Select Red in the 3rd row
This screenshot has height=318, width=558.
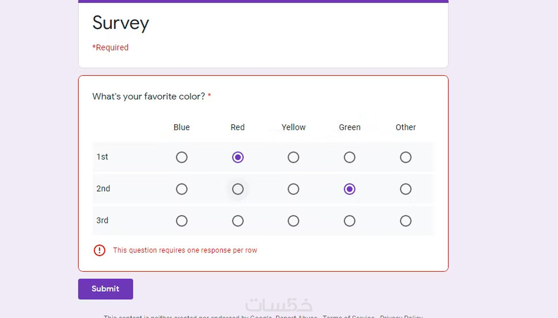point(238,221)
